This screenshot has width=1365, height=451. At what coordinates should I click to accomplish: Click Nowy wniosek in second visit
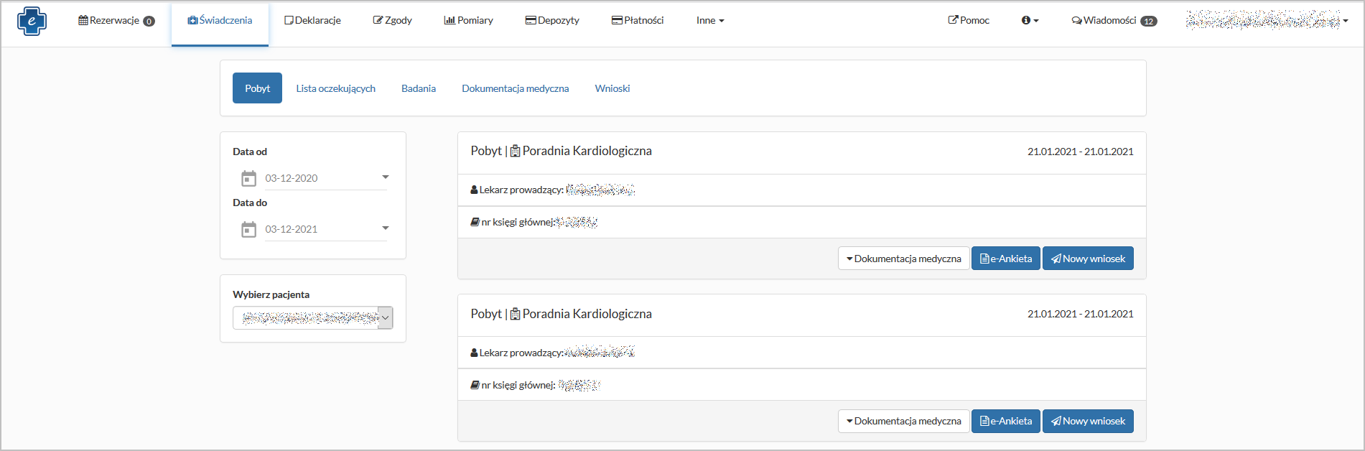point(1088,422)
